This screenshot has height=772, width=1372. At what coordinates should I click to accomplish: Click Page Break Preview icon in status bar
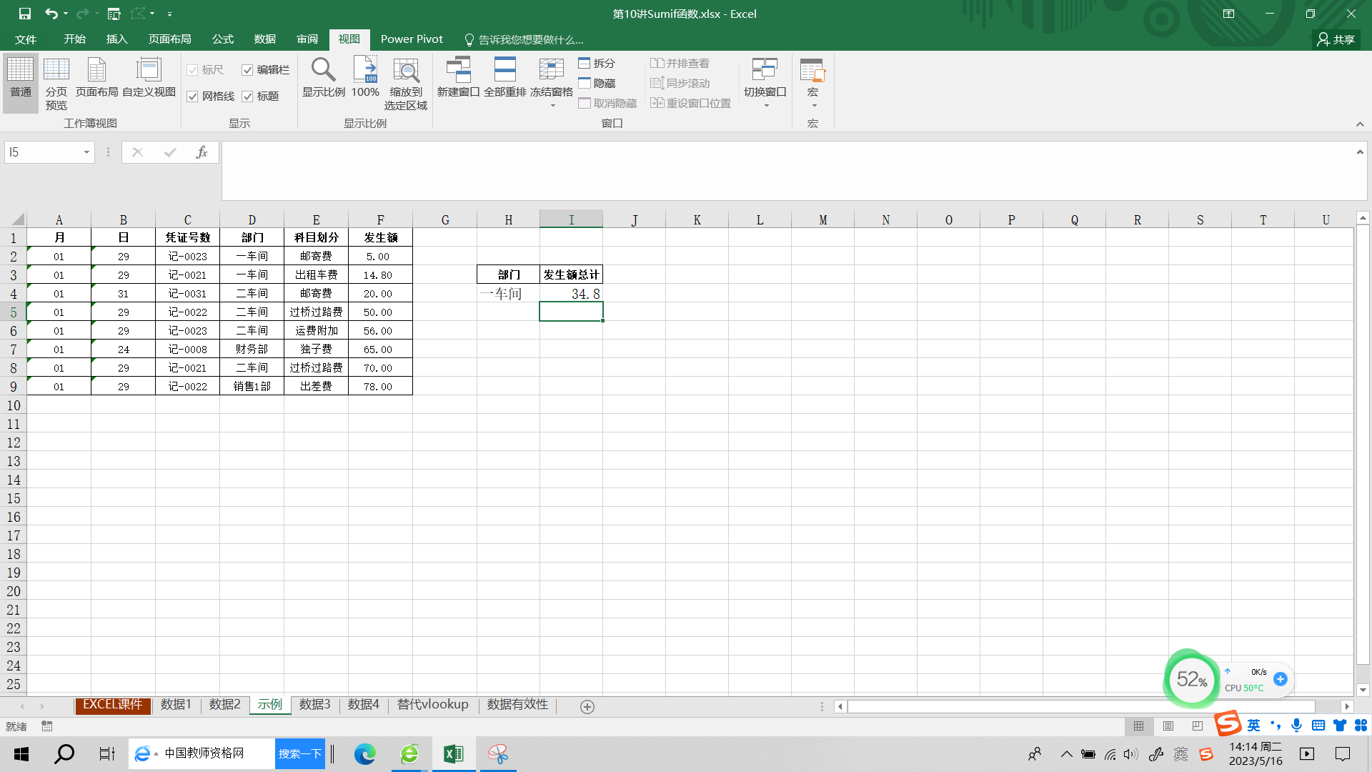point(1198,726)
